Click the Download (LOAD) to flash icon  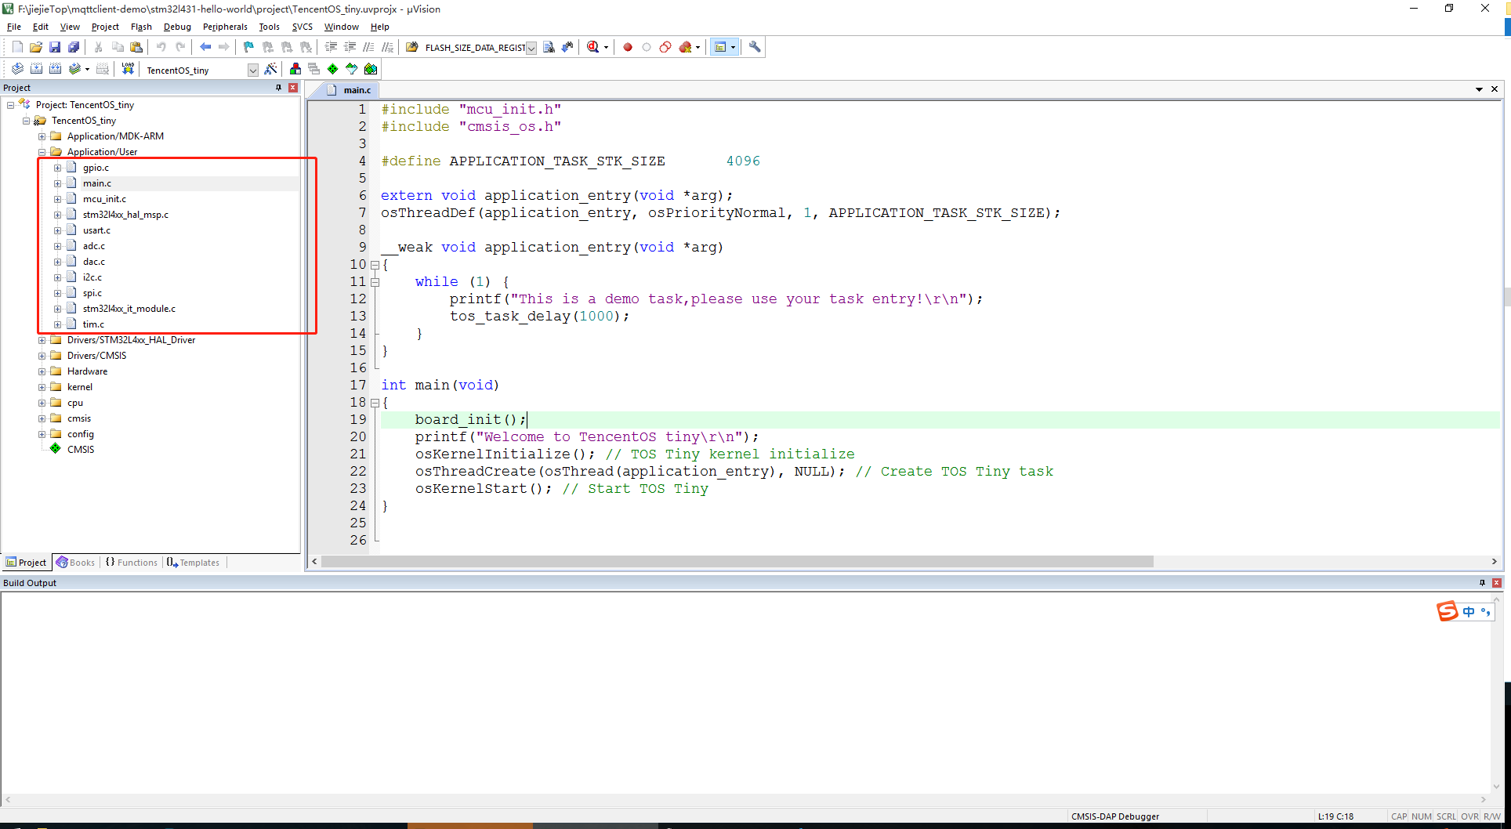tap(128, 69)
